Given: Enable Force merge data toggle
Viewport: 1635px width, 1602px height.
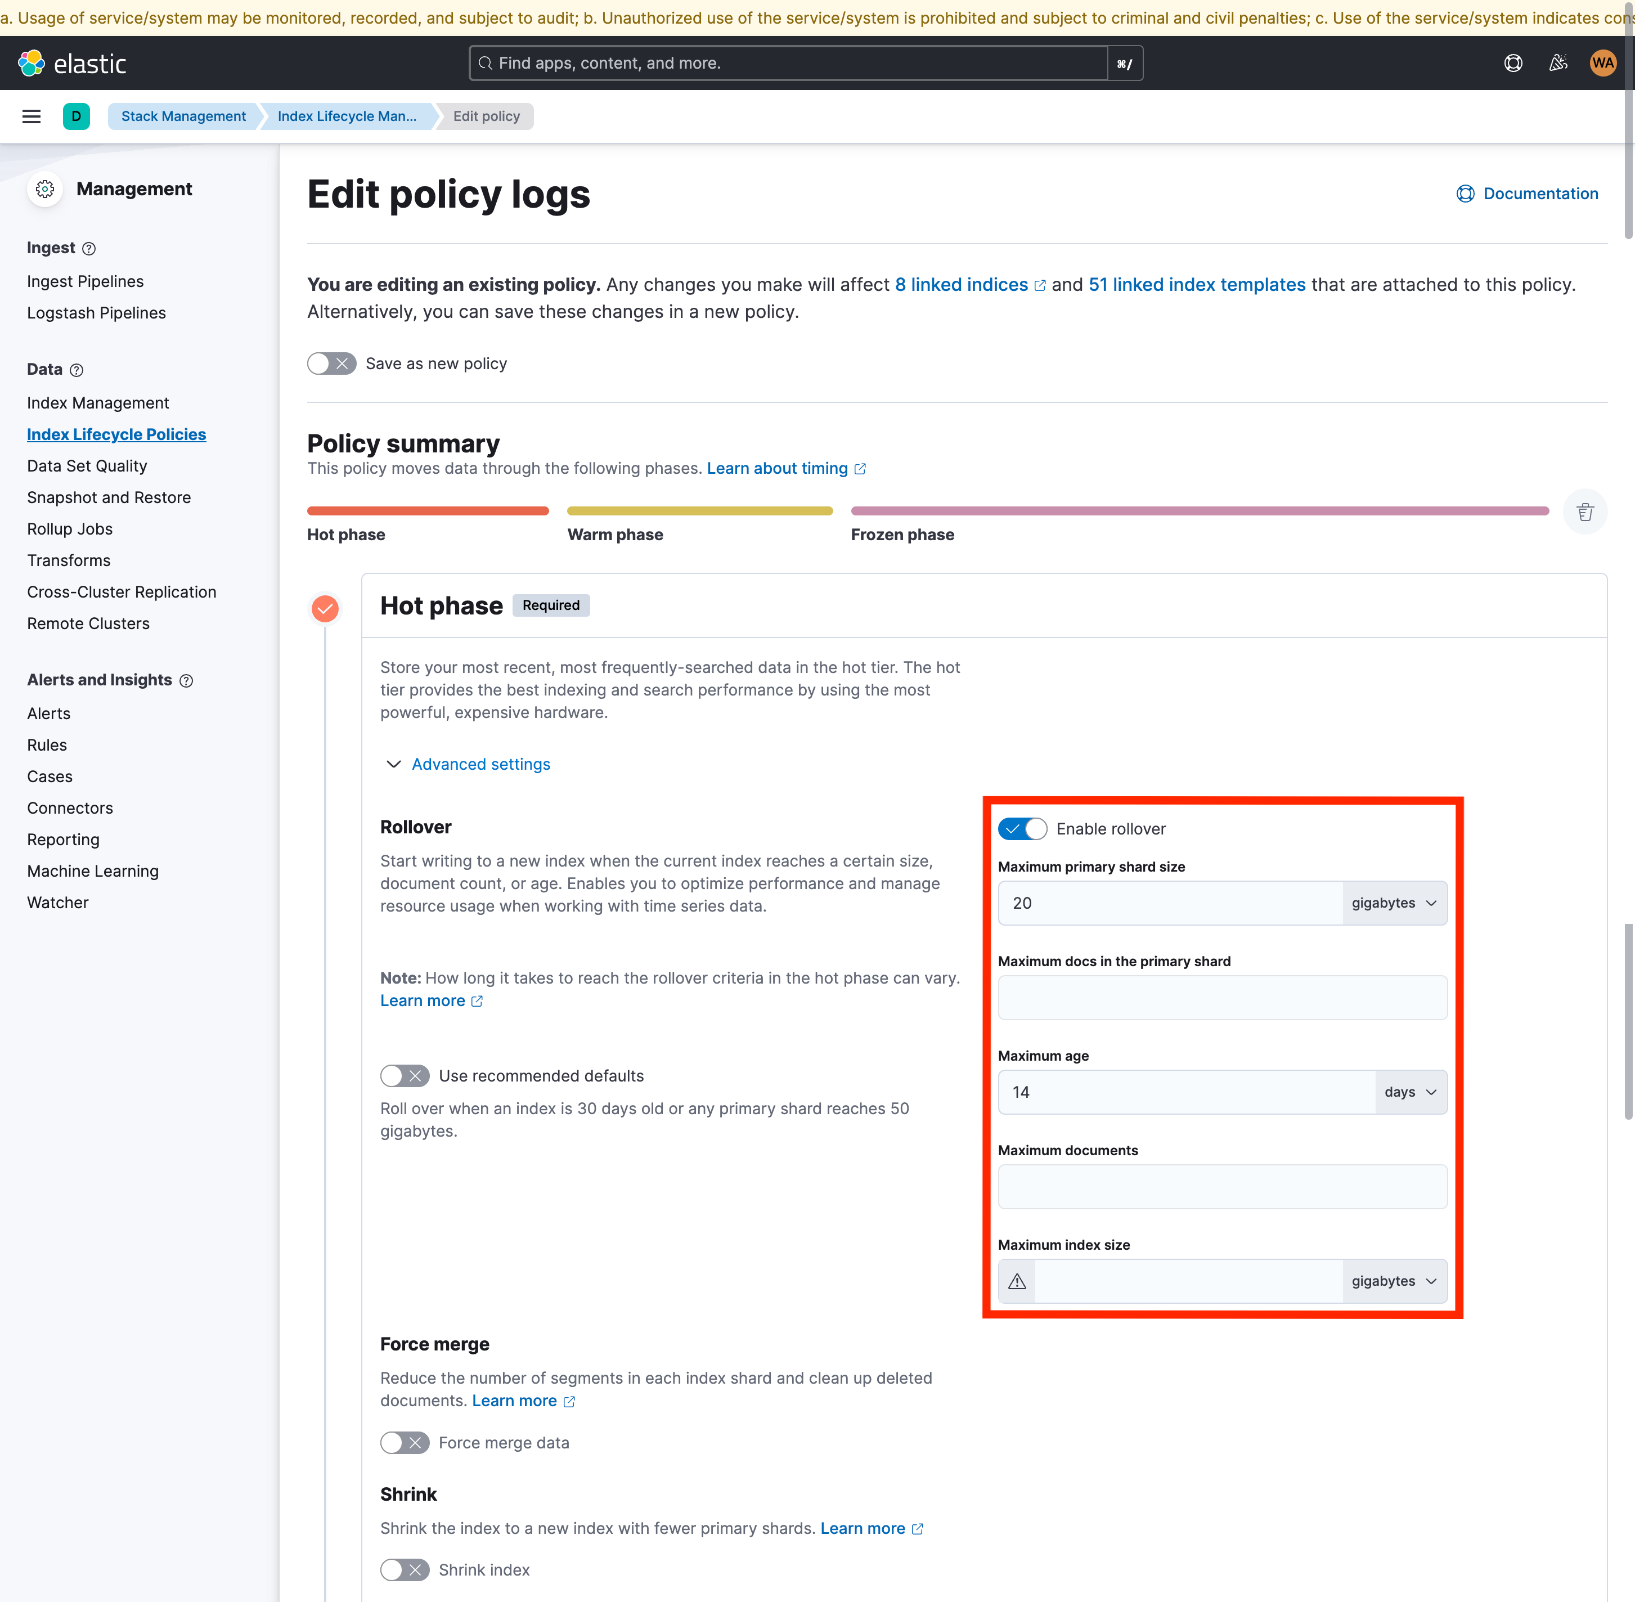Looking at the screenshot, I should [x=405, y=1443].
